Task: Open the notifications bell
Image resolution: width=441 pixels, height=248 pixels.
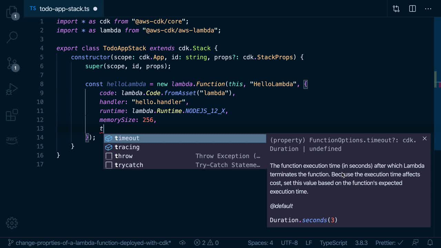Action: coord(430,243)
